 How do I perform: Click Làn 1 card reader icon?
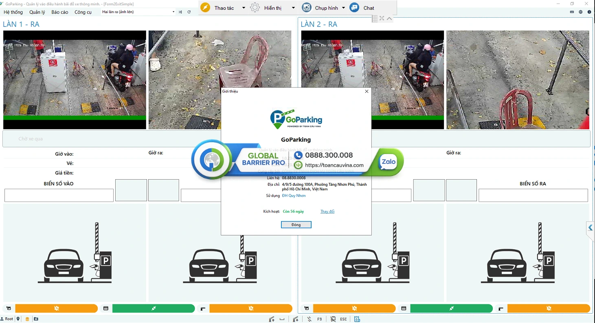tap(106, 308)
